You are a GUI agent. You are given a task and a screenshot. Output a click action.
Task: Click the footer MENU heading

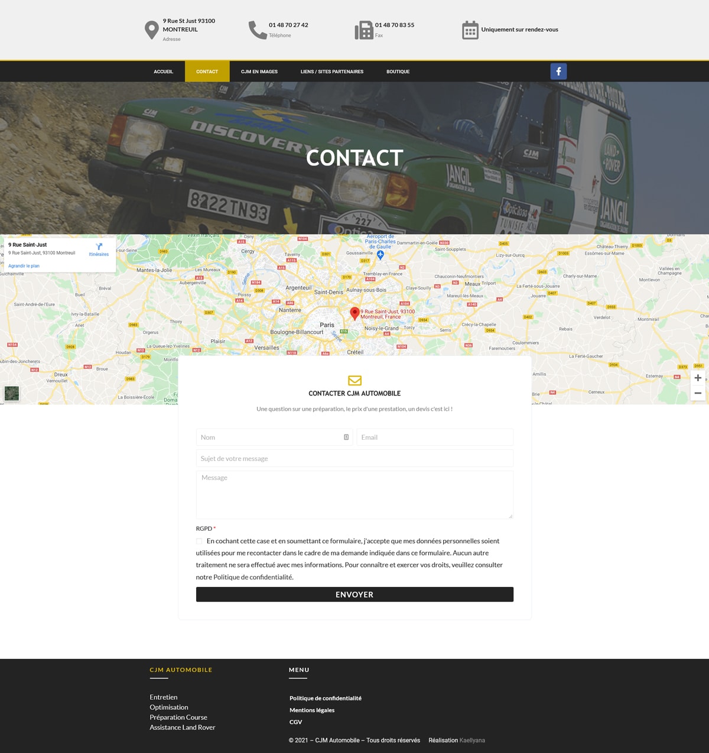pyautogui.click(x=299, y=670)
